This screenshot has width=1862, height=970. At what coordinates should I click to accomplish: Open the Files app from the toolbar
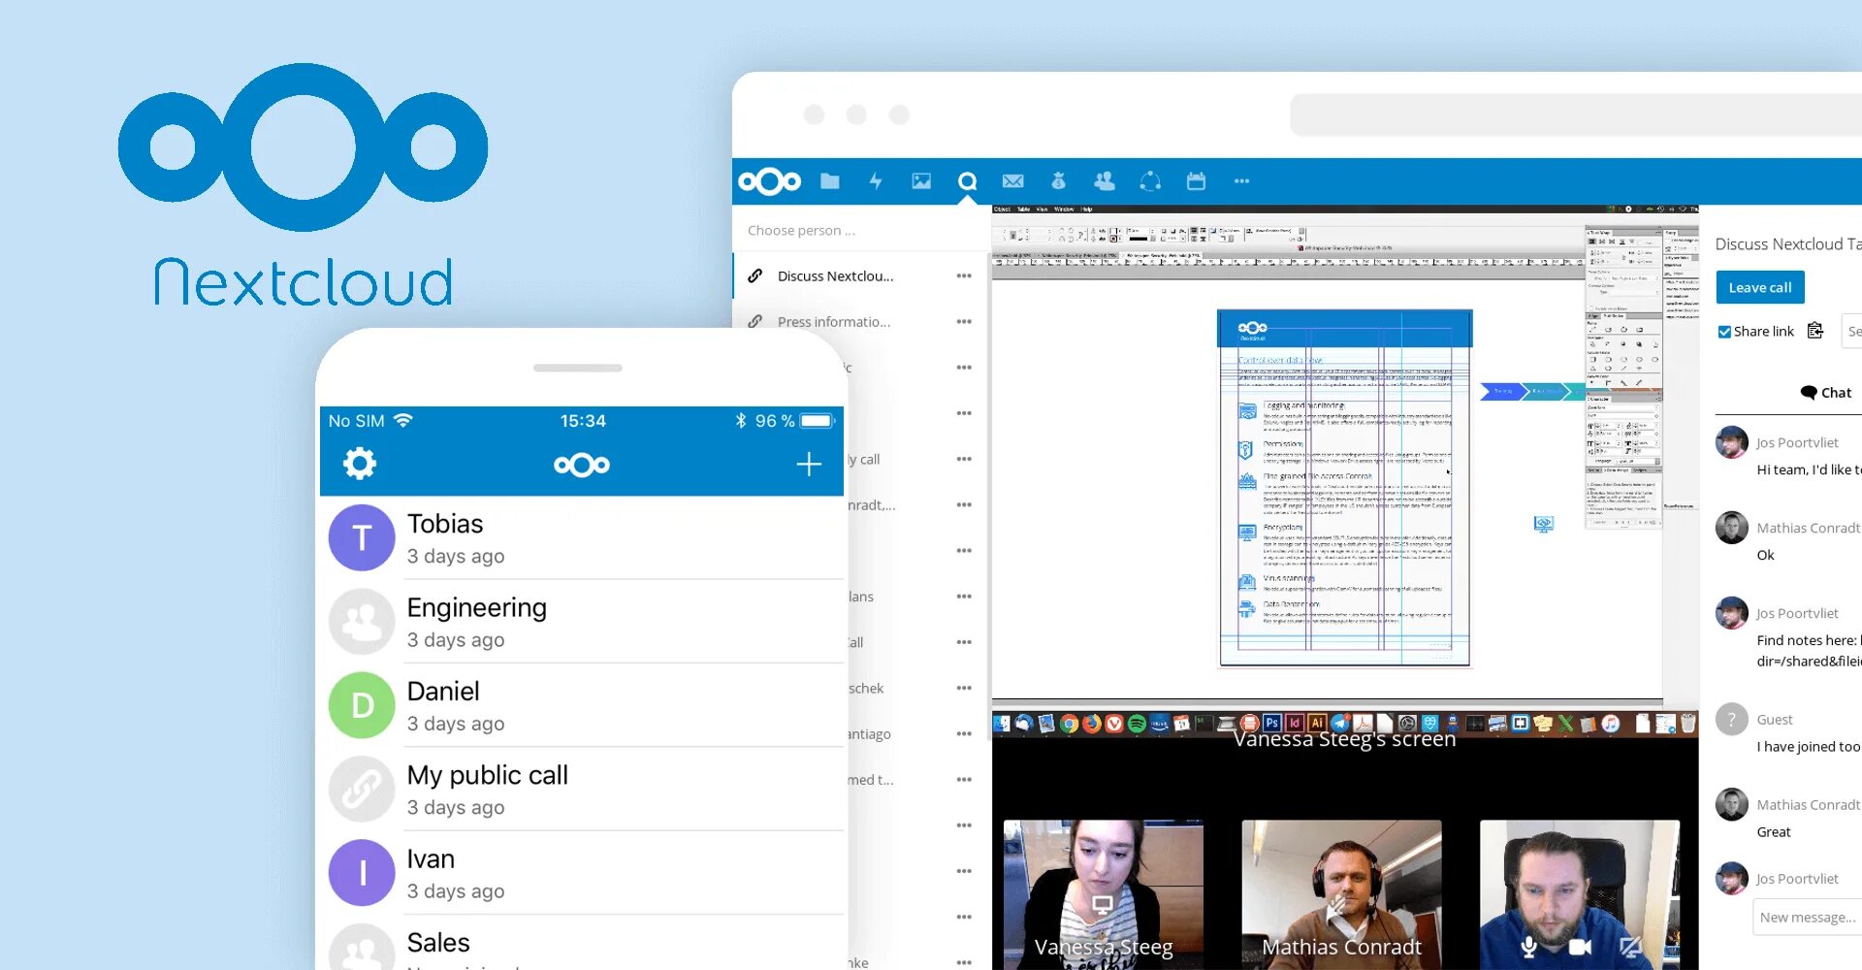pos(829,180)
